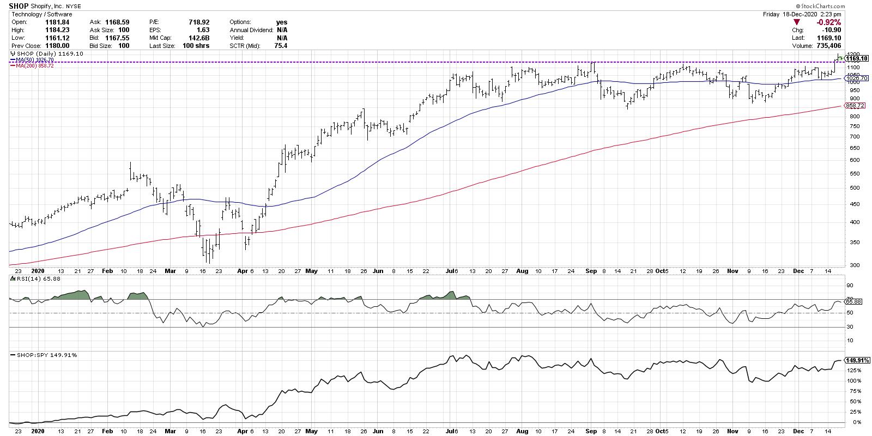Viewport: 872px width, 436px height.
Task: Click the Options value yes
Action: click(x=281, y=22)
